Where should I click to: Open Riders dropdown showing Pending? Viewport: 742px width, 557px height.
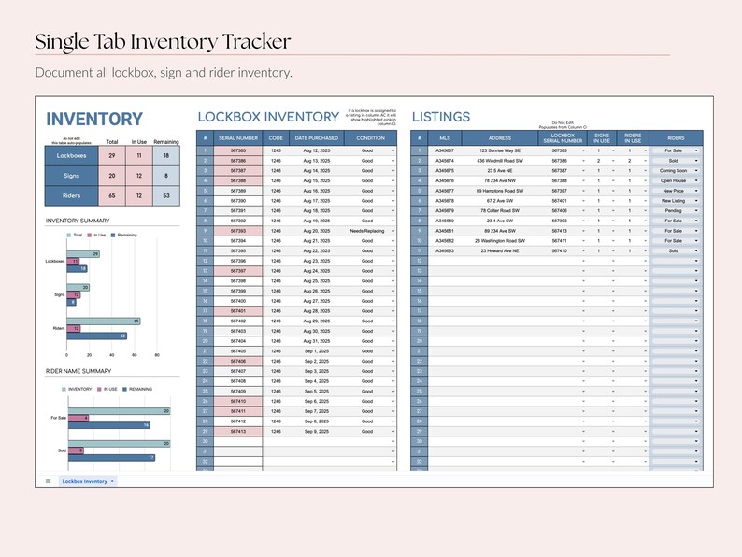click(696, 211)
